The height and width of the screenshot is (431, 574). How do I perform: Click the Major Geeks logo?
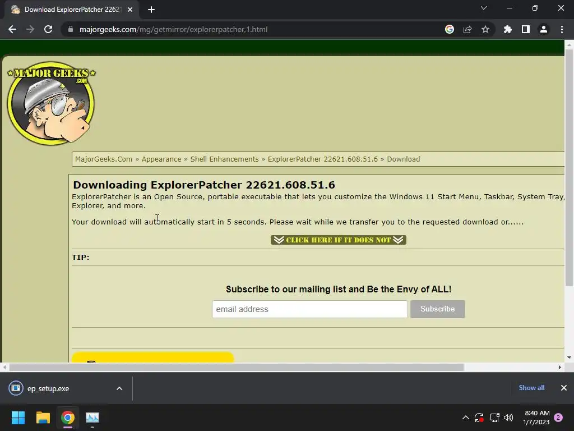pos(51,103)
